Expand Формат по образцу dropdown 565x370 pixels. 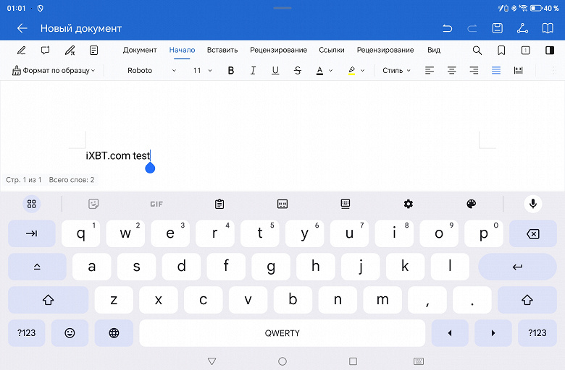pyautogui.click(x=54, y=71)
